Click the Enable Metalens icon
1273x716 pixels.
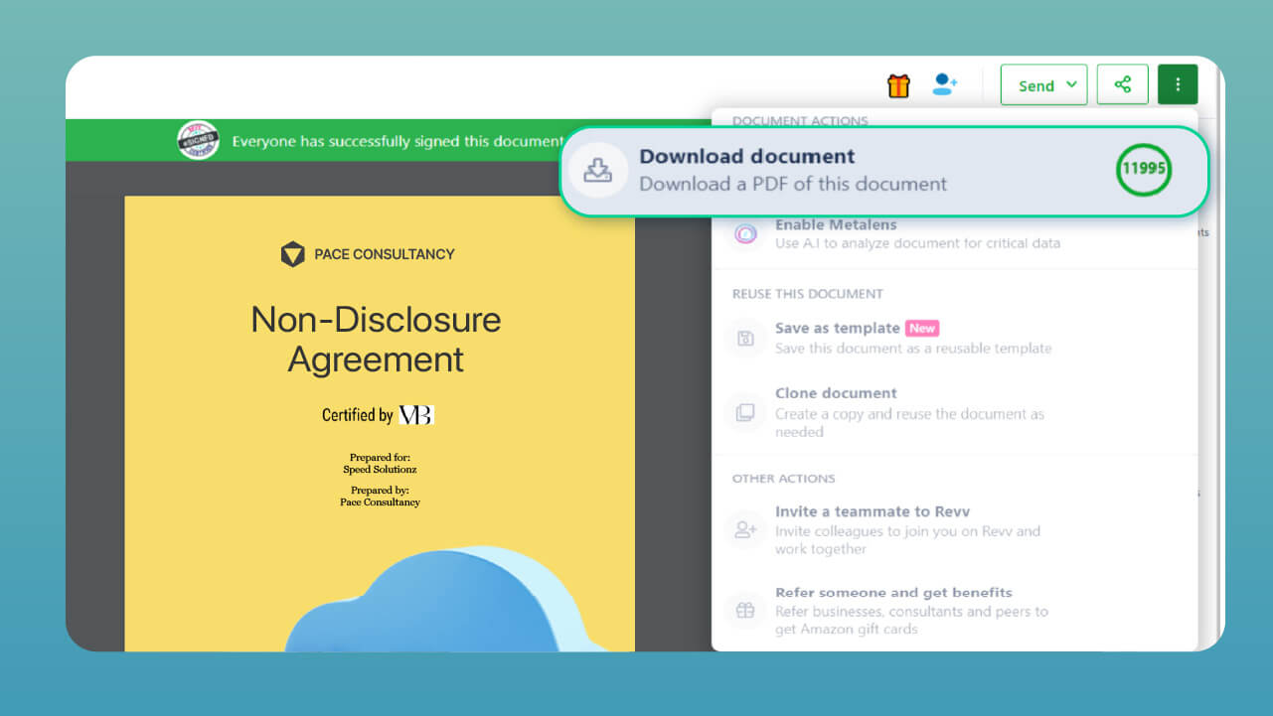745,234
